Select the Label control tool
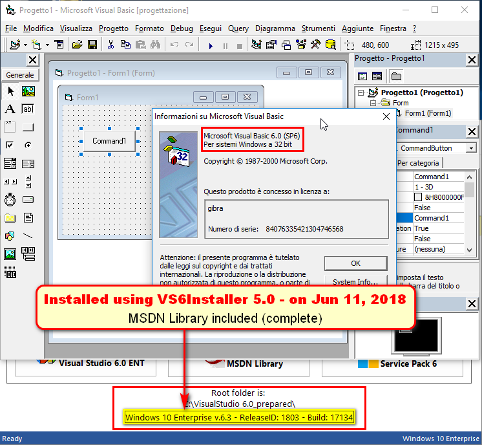Screen dimensions: 482x445 [10, 109]
